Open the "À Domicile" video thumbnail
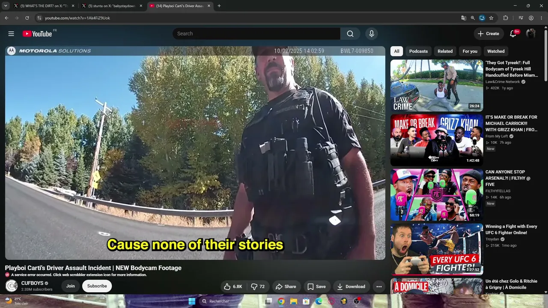Viewport: 548px width, 308px height. pyautogui.click(x=437, y=286)
